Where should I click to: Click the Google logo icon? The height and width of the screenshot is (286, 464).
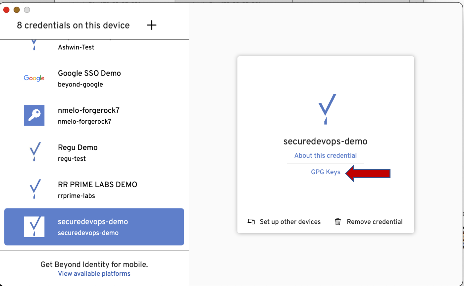(34, 78)
